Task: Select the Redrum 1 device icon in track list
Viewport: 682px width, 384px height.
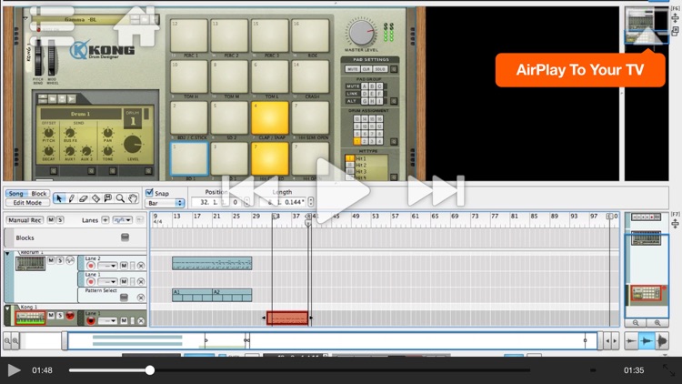Action: coord(30,263)
